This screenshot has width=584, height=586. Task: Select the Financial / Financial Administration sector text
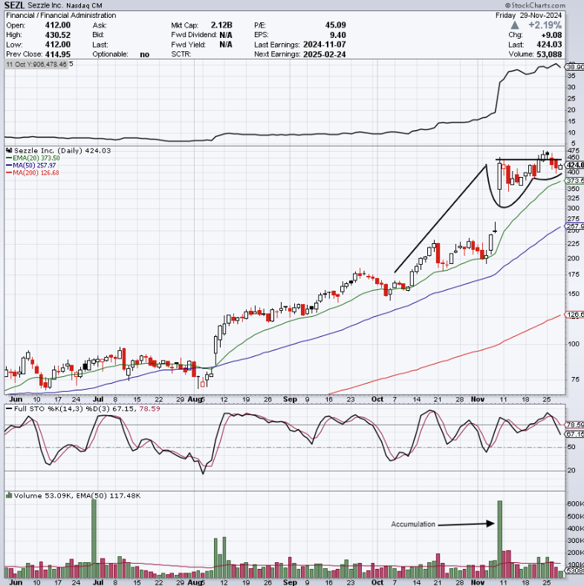pos(61,16)
